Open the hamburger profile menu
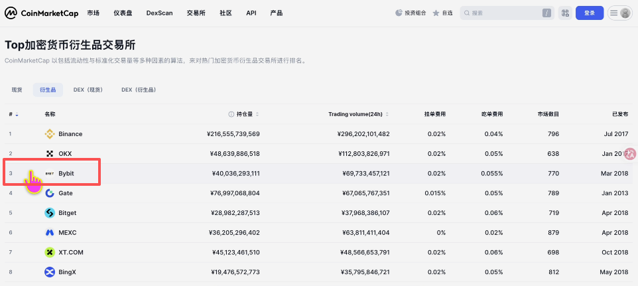 click(619, 13)
